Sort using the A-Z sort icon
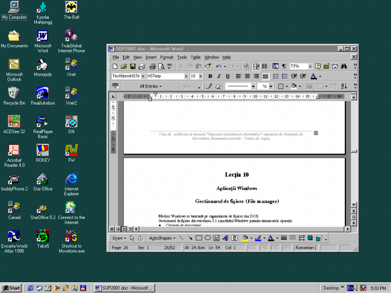This screenshot has width=391, height=293. (344, 86)
